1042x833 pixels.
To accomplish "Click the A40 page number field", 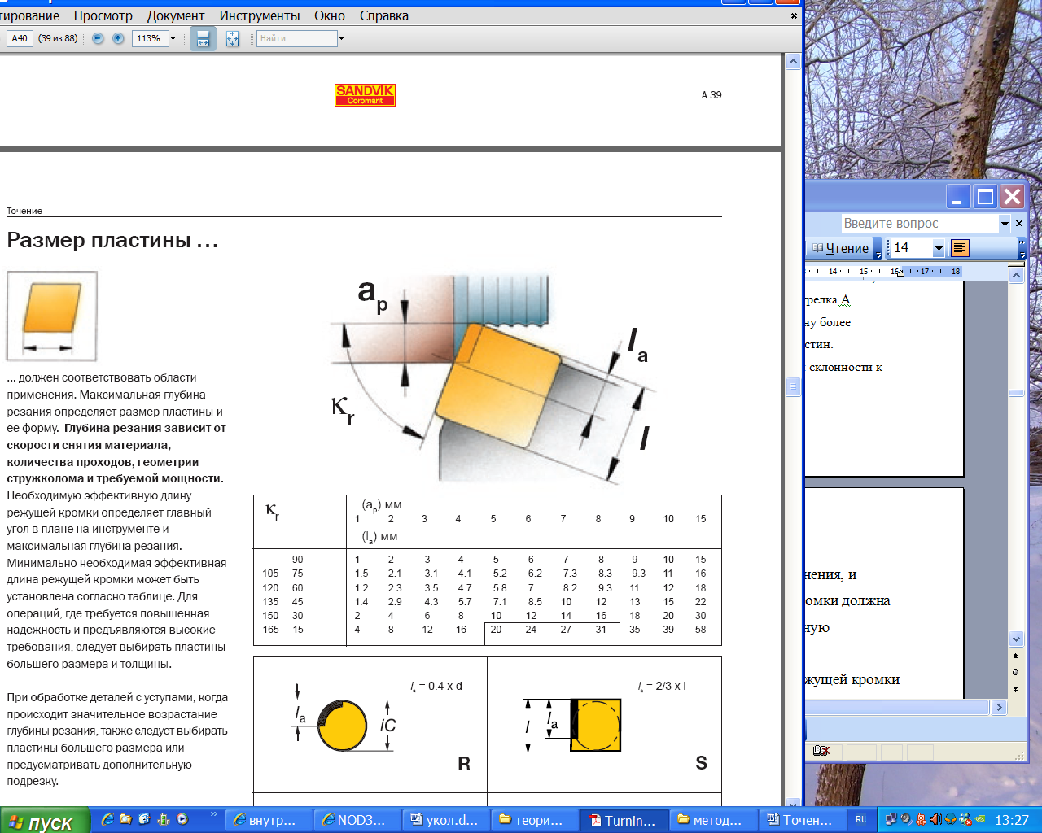I will [20, 38].
